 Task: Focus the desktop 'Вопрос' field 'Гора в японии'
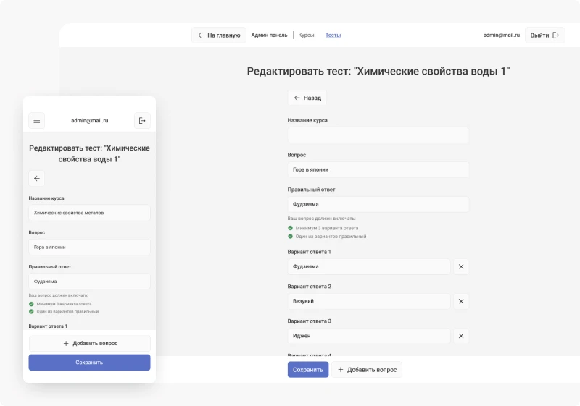coord(378,170)
